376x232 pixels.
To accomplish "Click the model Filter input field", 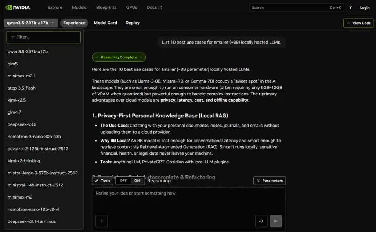I will pyautogui.click(x=44, y=37).
